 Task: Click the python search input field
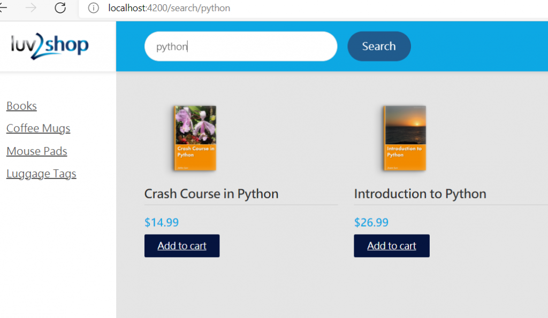tap(240, 46)
